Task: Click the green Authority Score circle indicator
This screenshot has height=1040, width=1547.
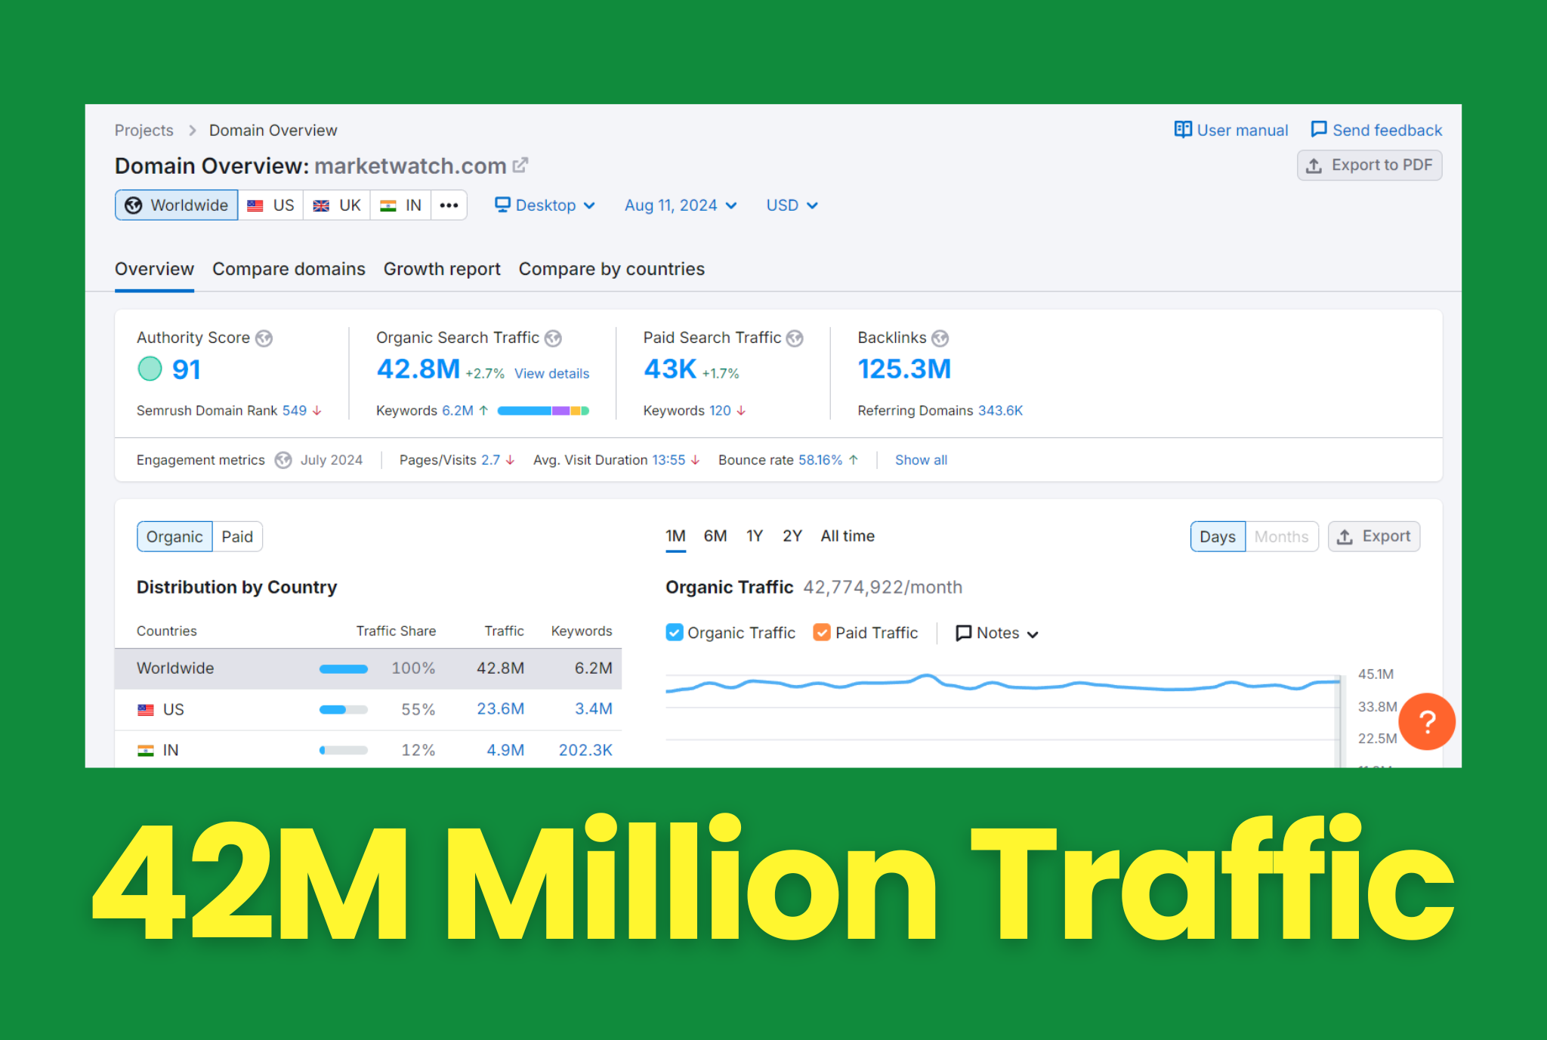Action: click(x=150, y=369)
